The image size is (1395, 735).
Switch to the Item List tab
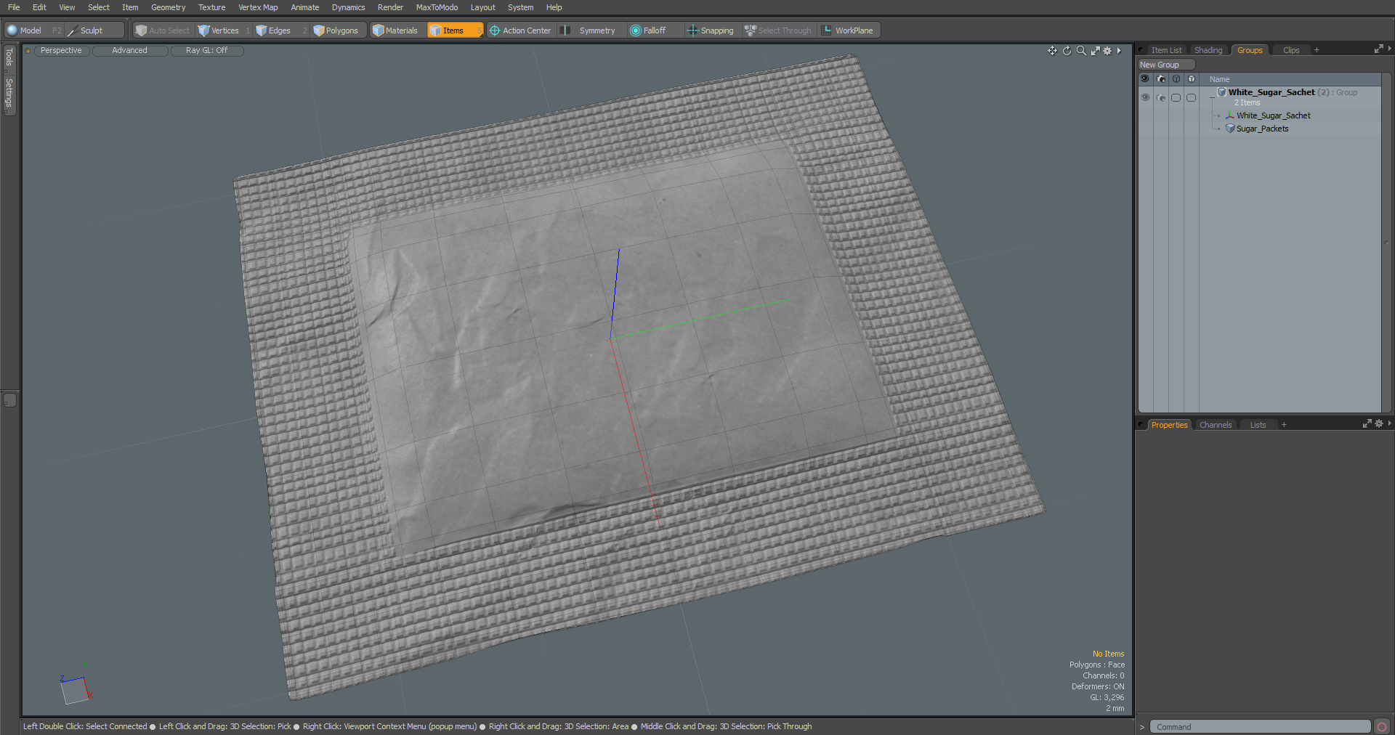(1166, 50)
